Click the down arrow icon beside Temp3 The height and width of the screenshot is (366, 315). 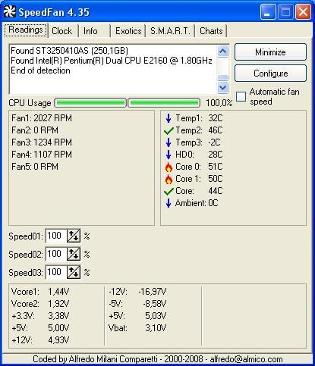click(x=169, y=142)
